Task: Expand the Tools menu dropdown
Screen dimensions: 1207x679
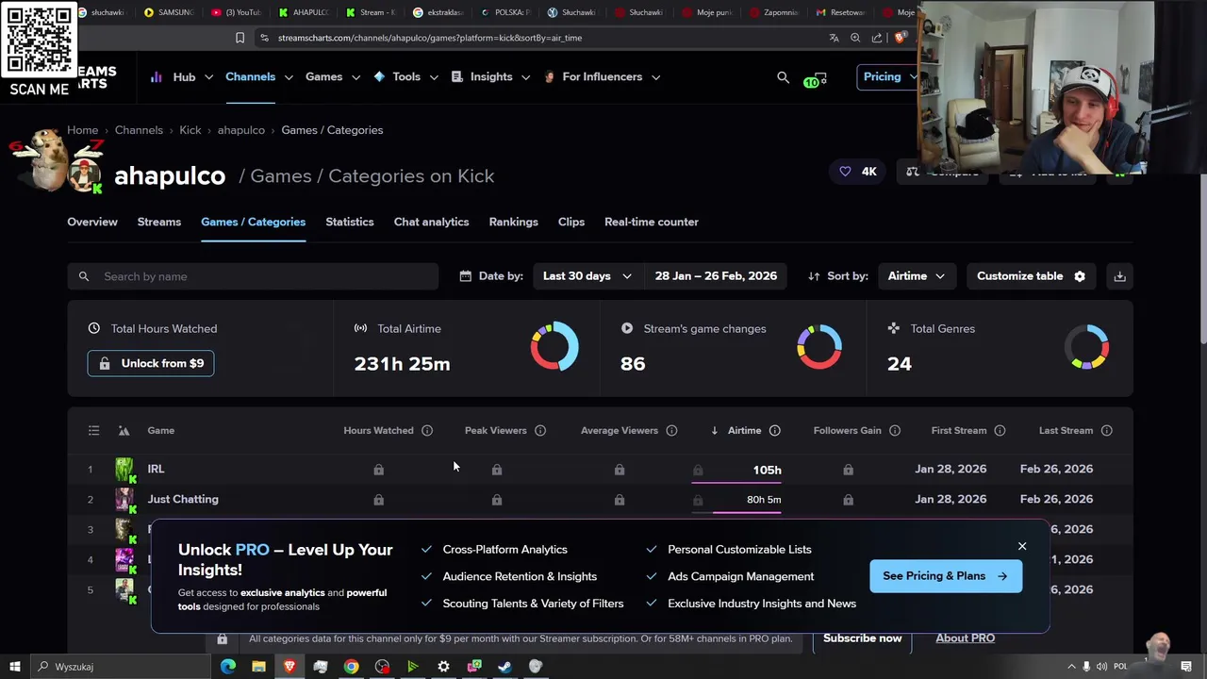Action: click(x=405, y=77)
